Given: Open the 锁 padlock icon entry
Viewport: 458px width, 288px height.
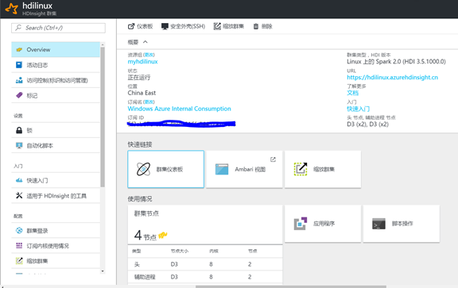Looking at the screenshot, I should tap(19, 130).
